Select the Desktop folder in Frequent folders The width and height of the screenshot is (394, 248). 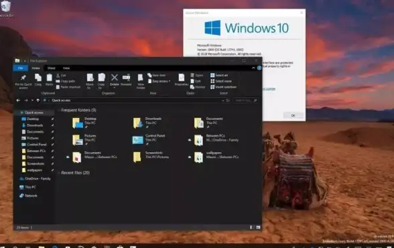[x=84, y=123]
